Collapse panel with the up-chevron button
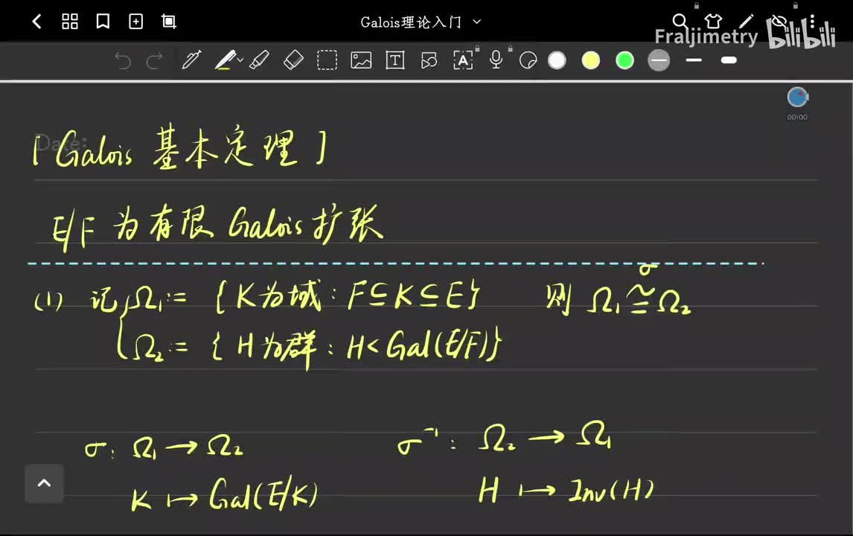The image size is (853, 536). point(44,483)
